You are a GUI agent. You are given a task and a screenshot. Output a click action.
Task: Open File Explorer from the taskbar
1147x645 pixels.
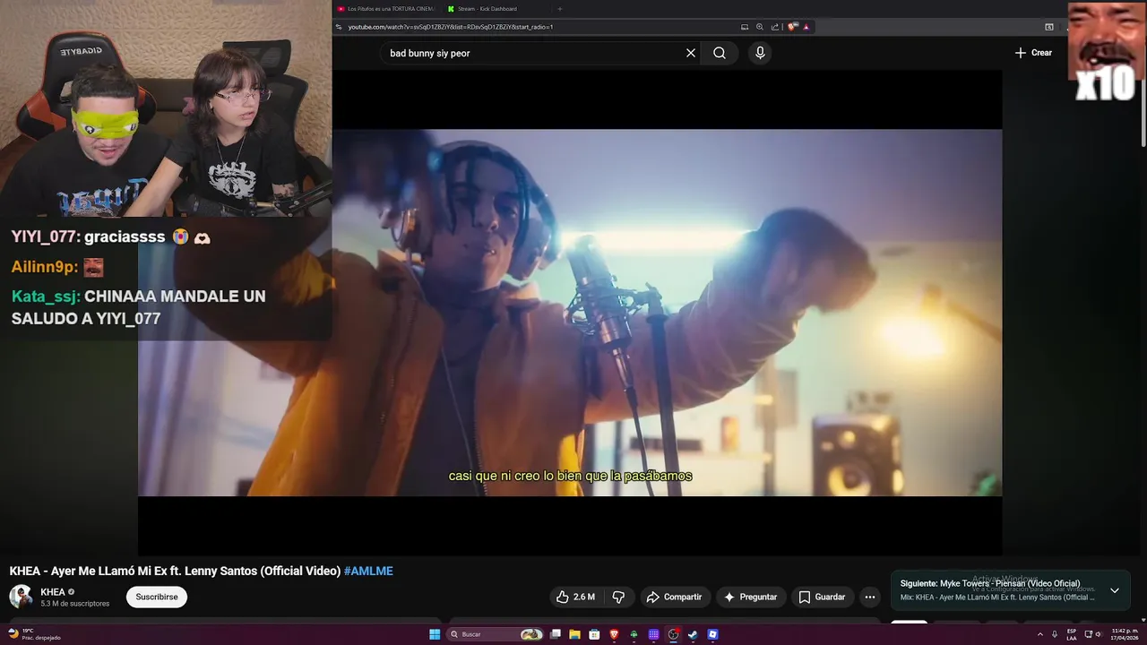pos(574,634)
